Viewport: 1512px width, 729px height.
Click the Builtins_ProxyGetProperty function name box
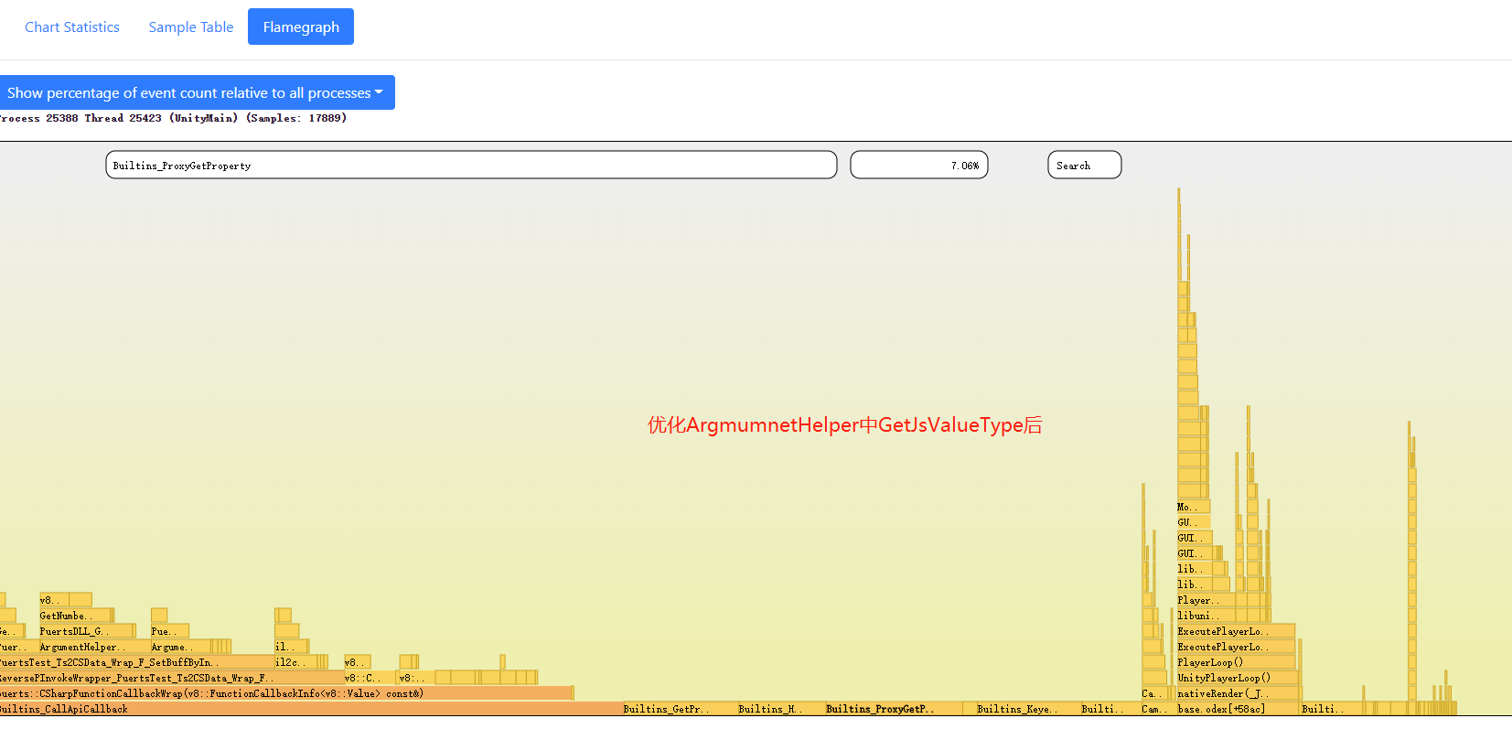tap(471, 165)
